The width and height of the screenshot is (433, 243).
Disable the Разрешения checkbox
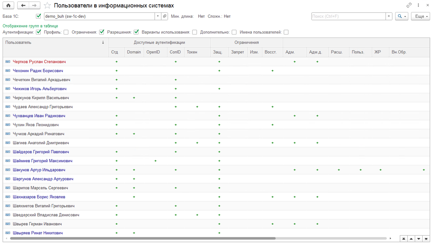[136, 32]
